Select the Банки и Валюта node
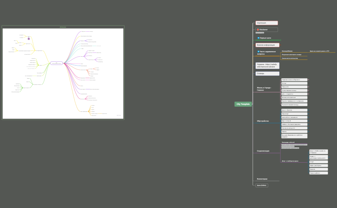Screen dimensions: 337x208 click(x=294, y=110)
